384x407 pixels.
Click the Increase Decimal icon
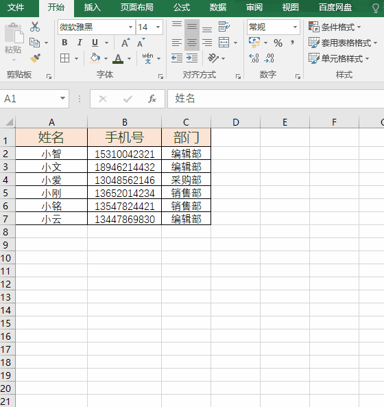point(254,58)
